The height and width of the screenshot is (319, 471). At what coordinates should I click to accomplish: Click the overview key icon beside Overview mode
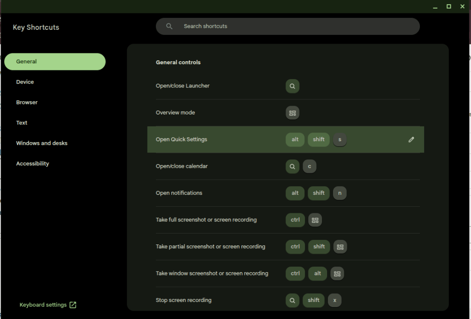pyautogui.click(x=293, y=113)
